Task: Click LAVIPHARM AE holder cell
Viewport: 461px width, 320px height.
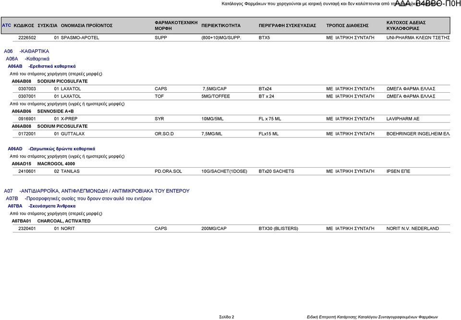Action: pos(403,119)
